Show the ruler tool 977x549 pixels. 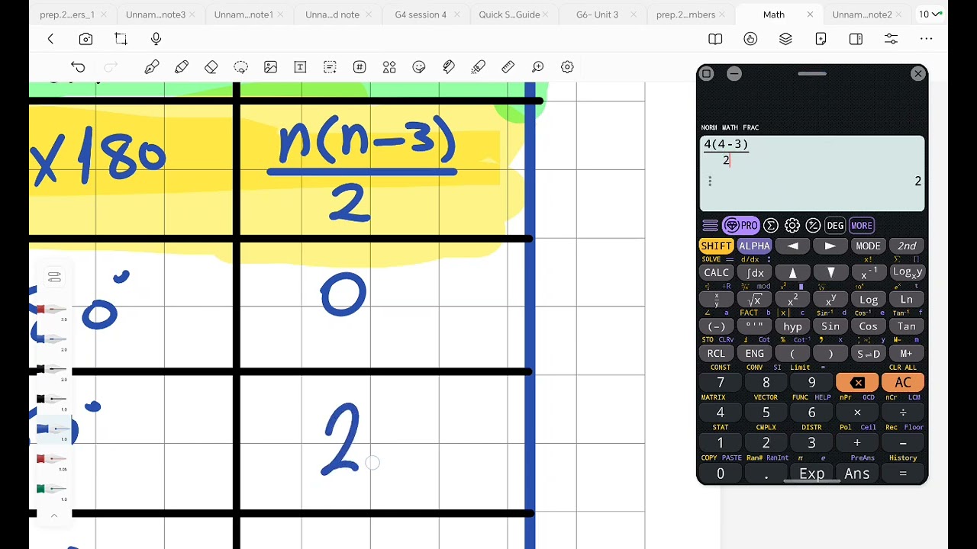[508, 67]
